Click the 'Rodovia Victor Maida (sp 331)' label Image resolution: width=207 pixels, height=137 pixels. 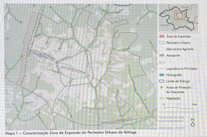tap(116, 121)
